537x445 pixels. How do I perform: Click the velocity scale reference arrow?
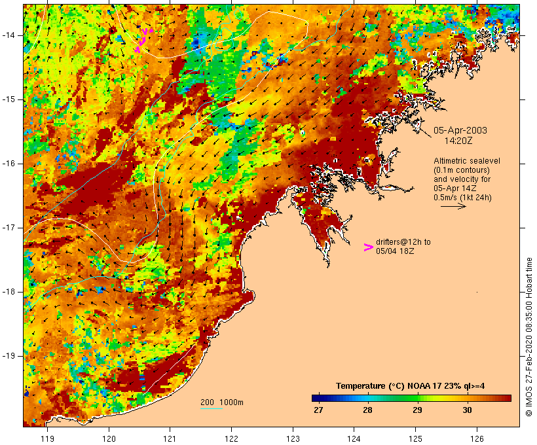pyautogui.click(x=453, y=206)
